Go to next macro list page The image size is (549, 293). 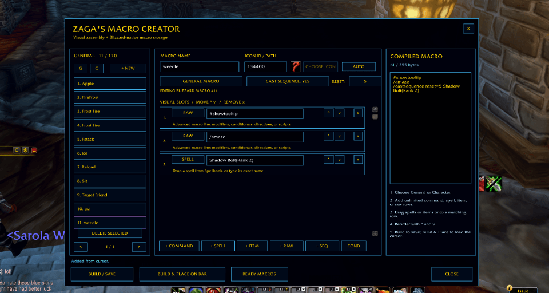click(x=139, y=247)
